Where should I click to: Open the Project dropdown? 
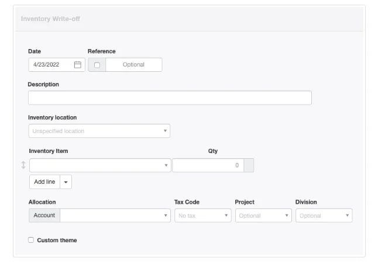click(263, 215)
